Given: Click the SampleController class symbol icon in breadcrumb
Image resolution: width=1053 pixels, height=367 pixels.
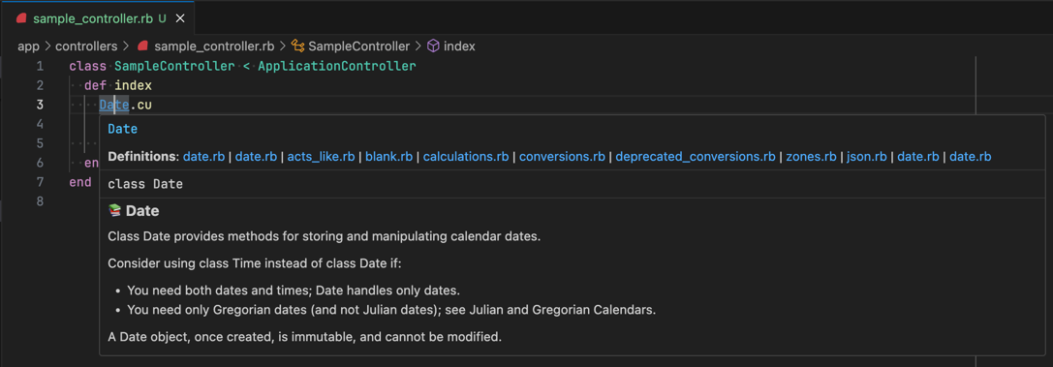Looking at the screenshot, I should pyautogui.click(x=297, y=46).
